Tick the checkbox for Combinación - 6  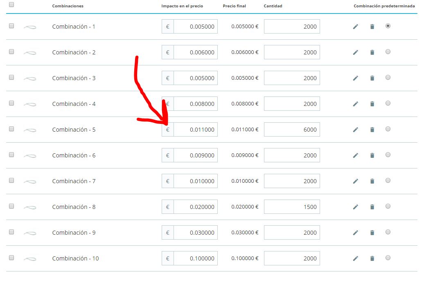point(11,155)
